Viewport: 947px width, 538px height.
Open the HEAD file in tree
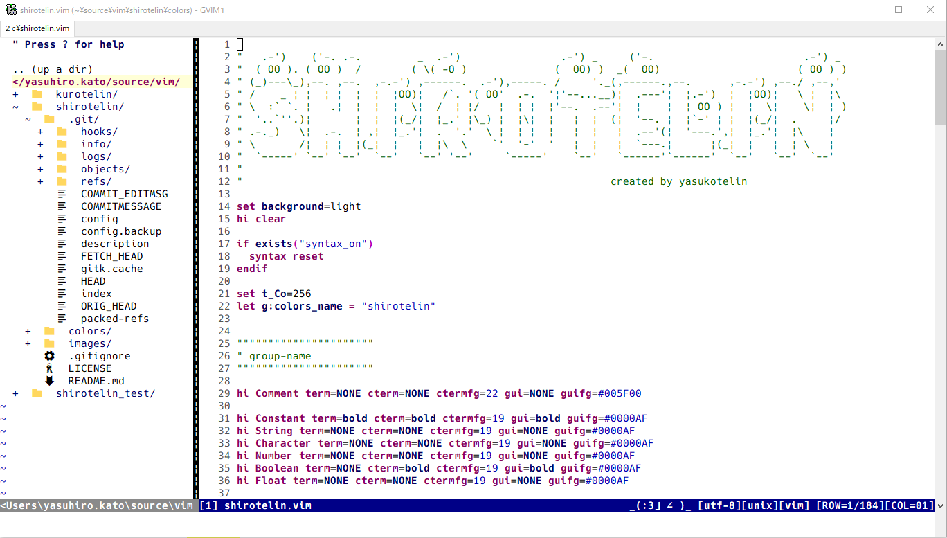click(x=93, y=281)
